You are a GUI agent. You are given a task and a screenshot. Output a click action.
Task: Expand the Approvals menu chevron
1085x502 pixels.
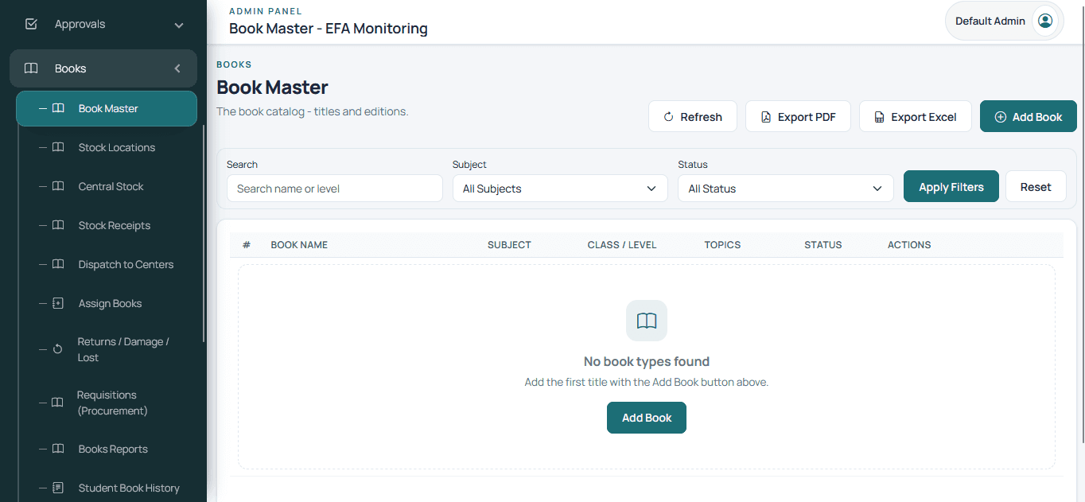(x=179, y=25)
